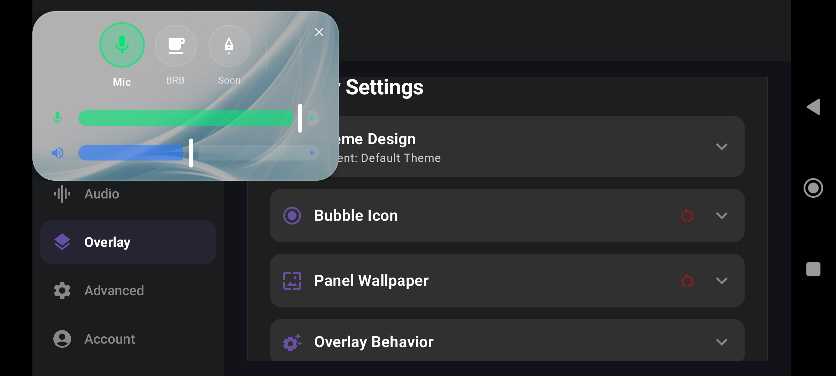
Task: Set the blue speaker volume slider
Action: [199, 153]
